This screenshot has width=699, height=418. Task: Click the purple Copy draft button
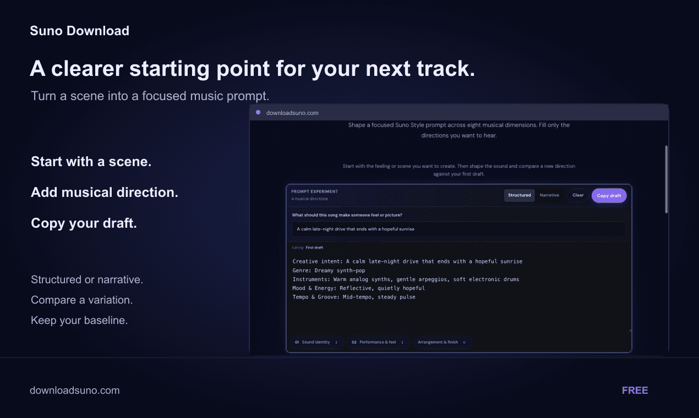[609, 195]
